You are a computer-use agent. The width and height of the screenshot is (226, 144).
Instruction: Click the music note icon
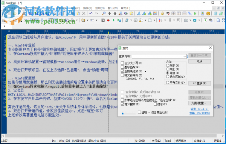click(205, 20)
